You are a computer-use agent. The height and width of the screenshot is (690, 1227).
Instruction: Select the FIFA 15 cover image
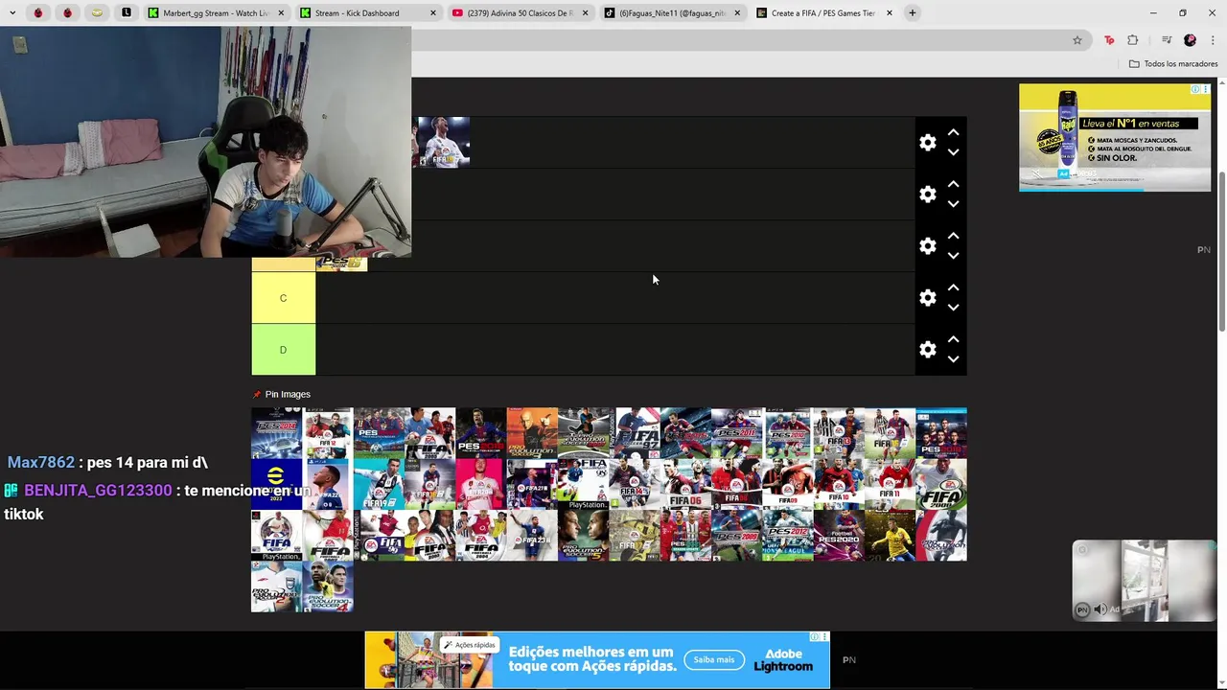pyautogui.click(x=890, y=433)
